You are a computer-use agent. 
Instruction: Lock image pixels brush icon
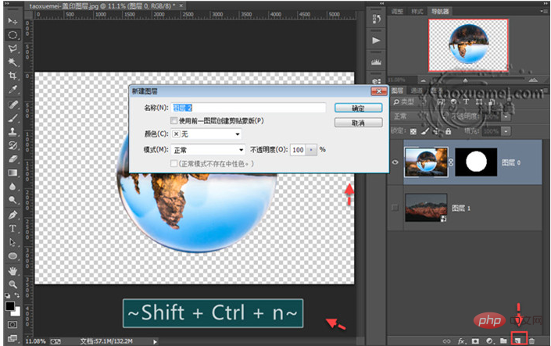click(425, 131)
